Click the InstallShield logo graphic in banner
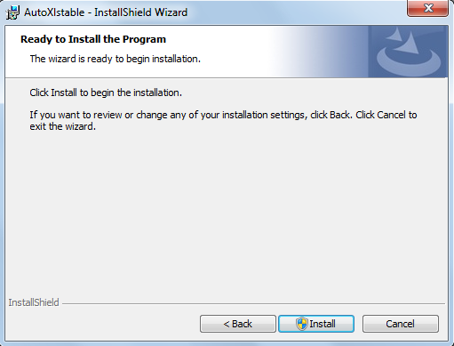The image size is (454, 346). 408,52
